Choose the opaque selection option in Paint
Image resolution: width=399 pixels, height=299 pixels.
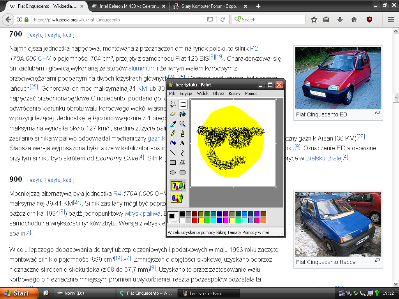click(x=178, y=186)
